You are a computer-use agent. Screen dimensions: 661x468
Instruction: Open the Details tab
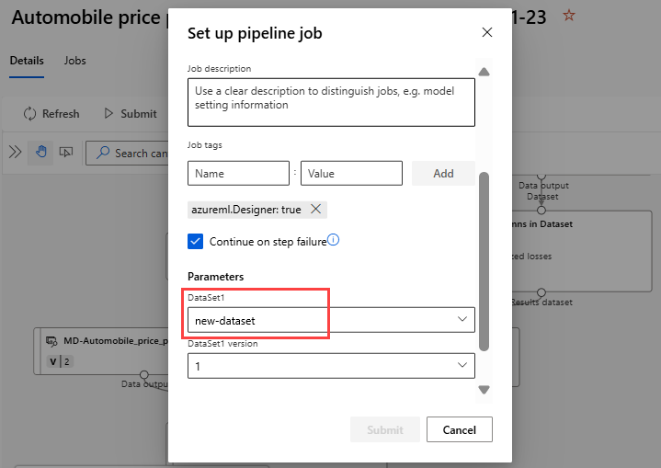coord(27,61)
